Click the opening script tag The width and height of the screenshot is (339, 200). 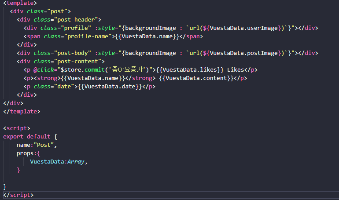point(17,128)
